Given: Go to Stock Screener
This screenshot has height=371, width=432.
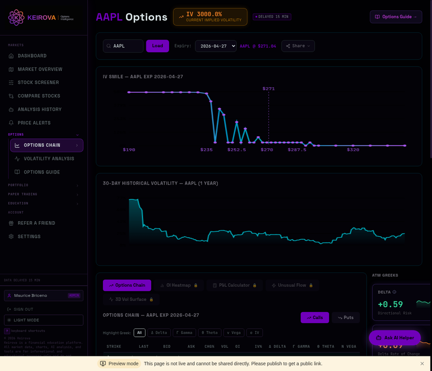Looking at the screenshot, I should coord(38,83).
